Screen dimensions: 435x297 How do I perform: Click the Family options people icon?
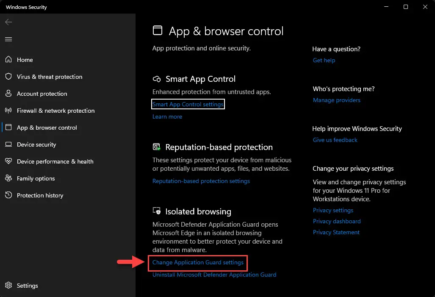(x=8, y=178)
